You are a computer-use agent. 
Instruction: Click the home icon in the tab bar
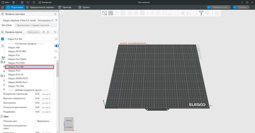pyautogui.click(x=3, y=7)
